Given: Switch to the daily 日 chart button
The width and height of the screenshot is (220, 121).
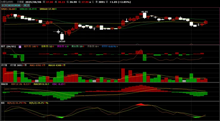Looking at the screenshot, I should (22, 5).
